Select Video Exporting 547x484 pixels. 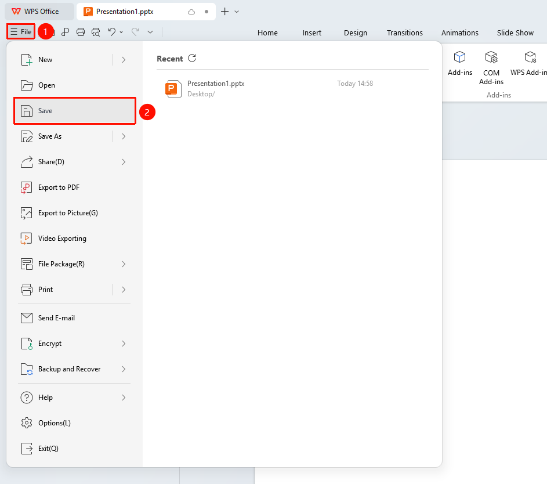pyautogui.click(x=74, y=239)
